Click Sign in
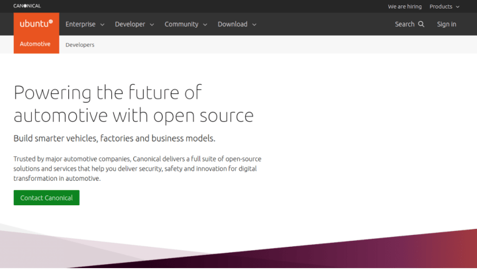Image resolution: width=477 pixels, height=274 pixels. (447, 24)
